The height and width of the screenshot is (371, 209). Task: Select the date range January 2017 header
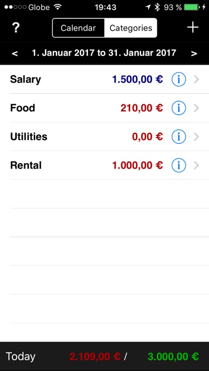coord(104,53)
